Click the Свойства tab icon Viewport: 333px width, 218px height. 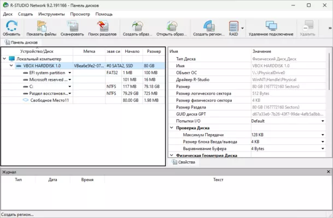coord(174,162)
